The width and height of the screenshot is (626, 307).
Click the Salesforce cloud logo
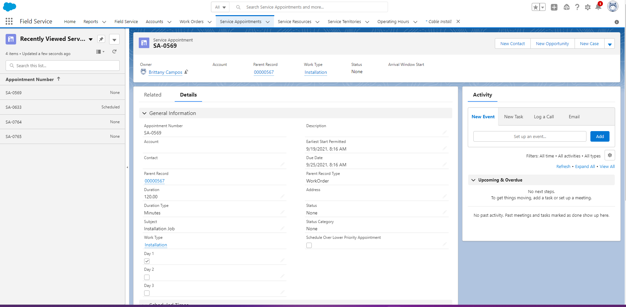pyautogui.click(x=10, y=7)
